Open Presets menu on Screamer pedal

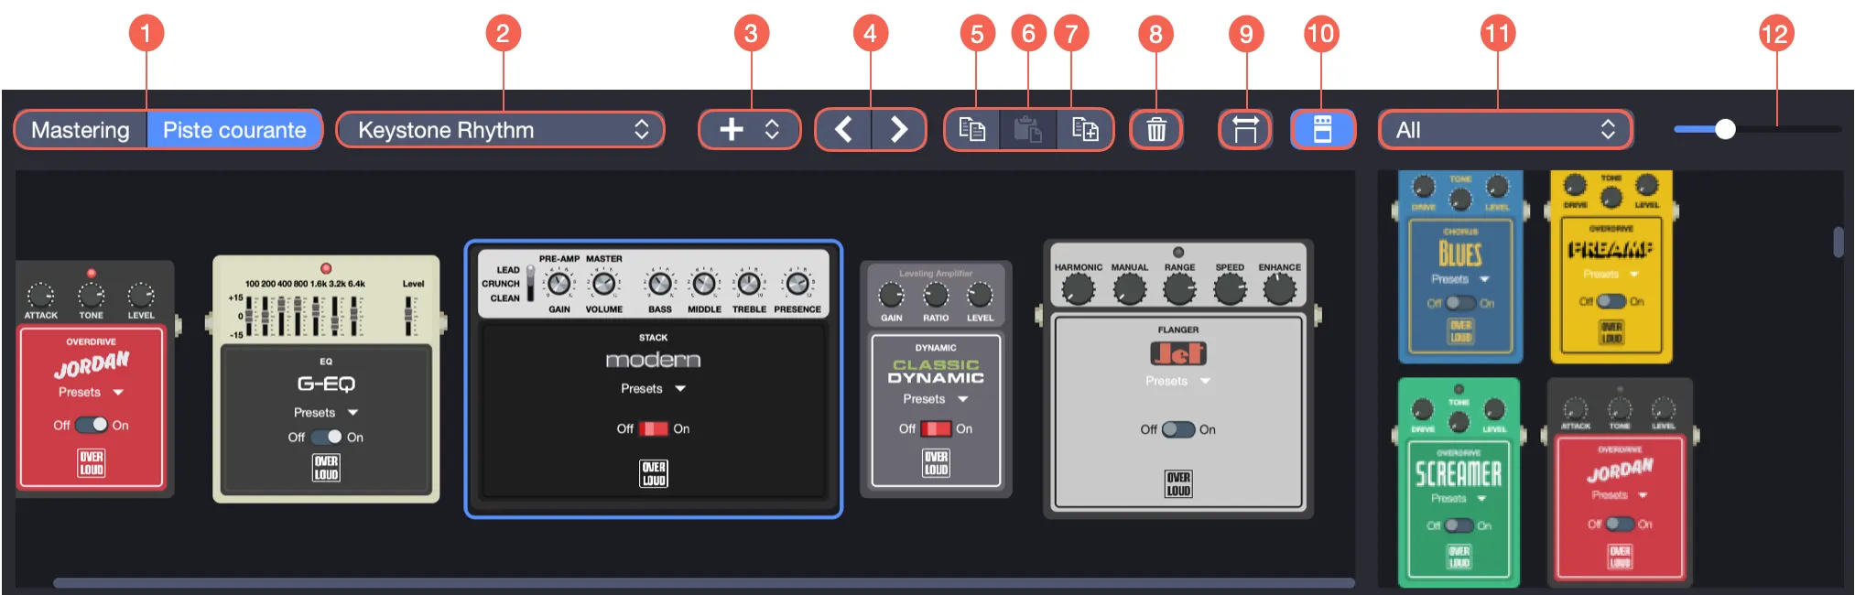point(1459,499)
